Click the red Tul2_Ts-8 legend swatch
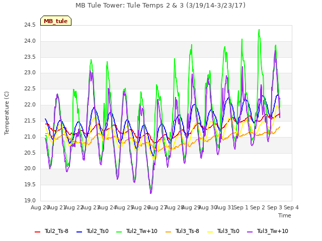Screen dimensions: 322x241 pos(38,232)
